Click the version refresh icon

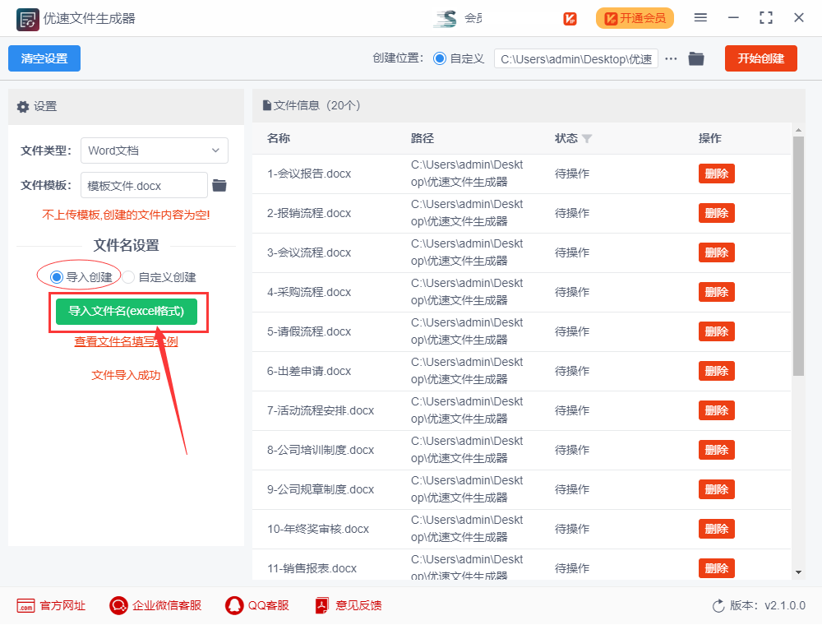click(x=718, y=606)
